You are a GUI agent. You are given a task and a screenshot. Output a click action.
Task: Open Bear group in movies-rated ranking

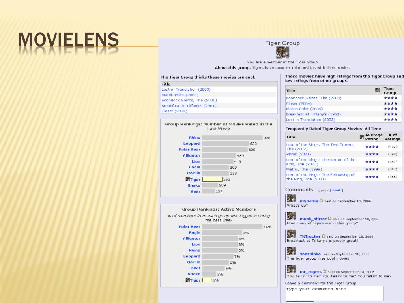(x=195, y=191)
